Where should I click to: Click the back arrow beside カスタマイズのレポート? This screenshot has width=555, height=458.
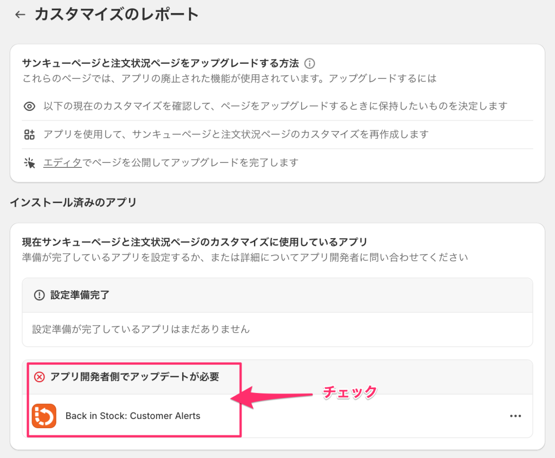click(20, 14)
